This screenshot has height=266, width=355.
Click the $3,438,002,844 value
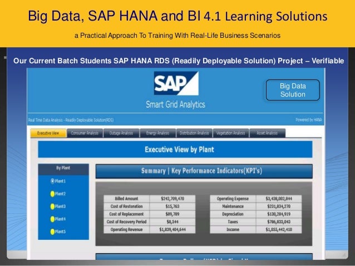click(279, 199)
